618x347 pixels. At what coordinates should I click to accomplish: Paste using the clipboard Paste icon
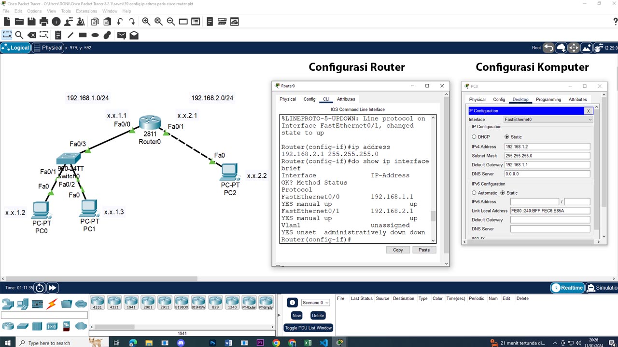107,22
